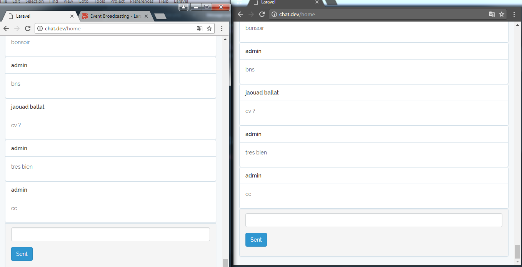This screenshot has width=522, height=267.
Task: Select 'bns' message in left window
Action: point(16,84)
